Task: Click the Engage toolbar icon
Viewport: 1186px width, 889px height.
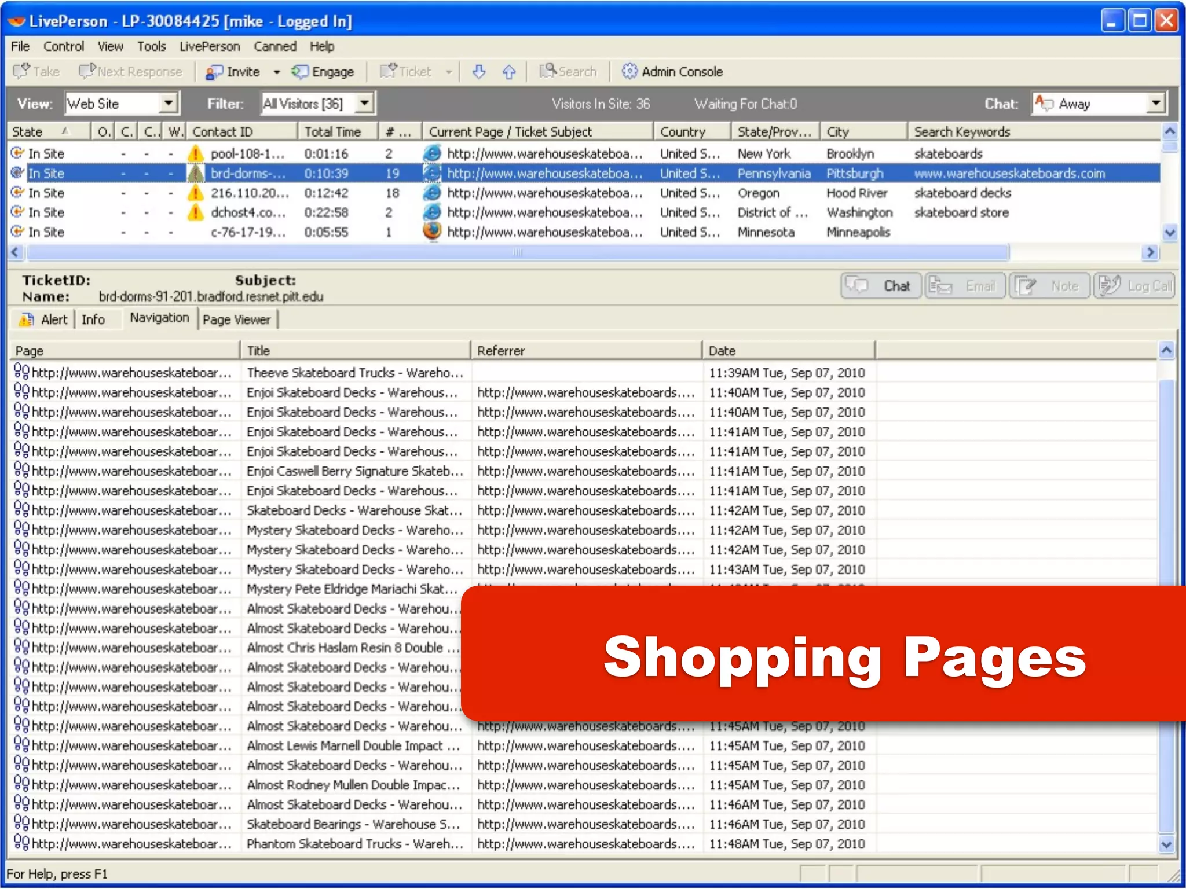Action: [299, 72]
